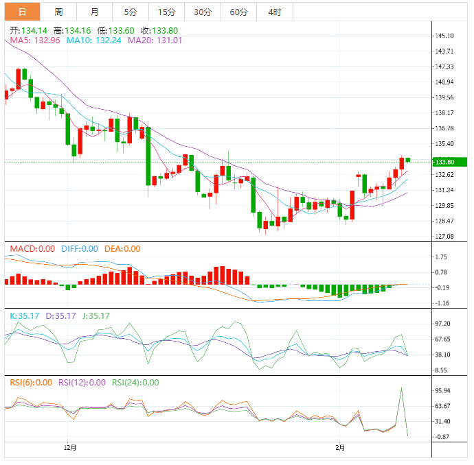The width and height of the screenshot is (474, 465).
Task: Switch to the 月 monthly tab
Action: [94, 12]
